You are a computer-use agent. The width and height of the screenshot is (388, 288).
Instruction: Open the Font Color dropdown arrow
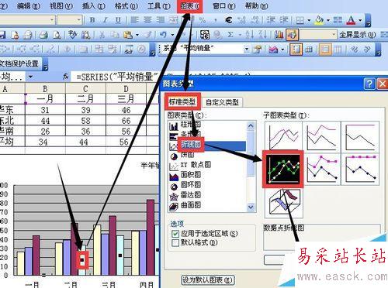pyautogui.click(x=360, y=20)
